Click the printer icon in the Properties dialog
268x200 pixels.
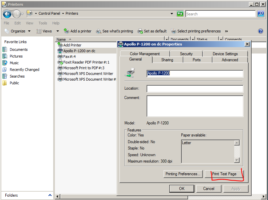pos(130,73)
